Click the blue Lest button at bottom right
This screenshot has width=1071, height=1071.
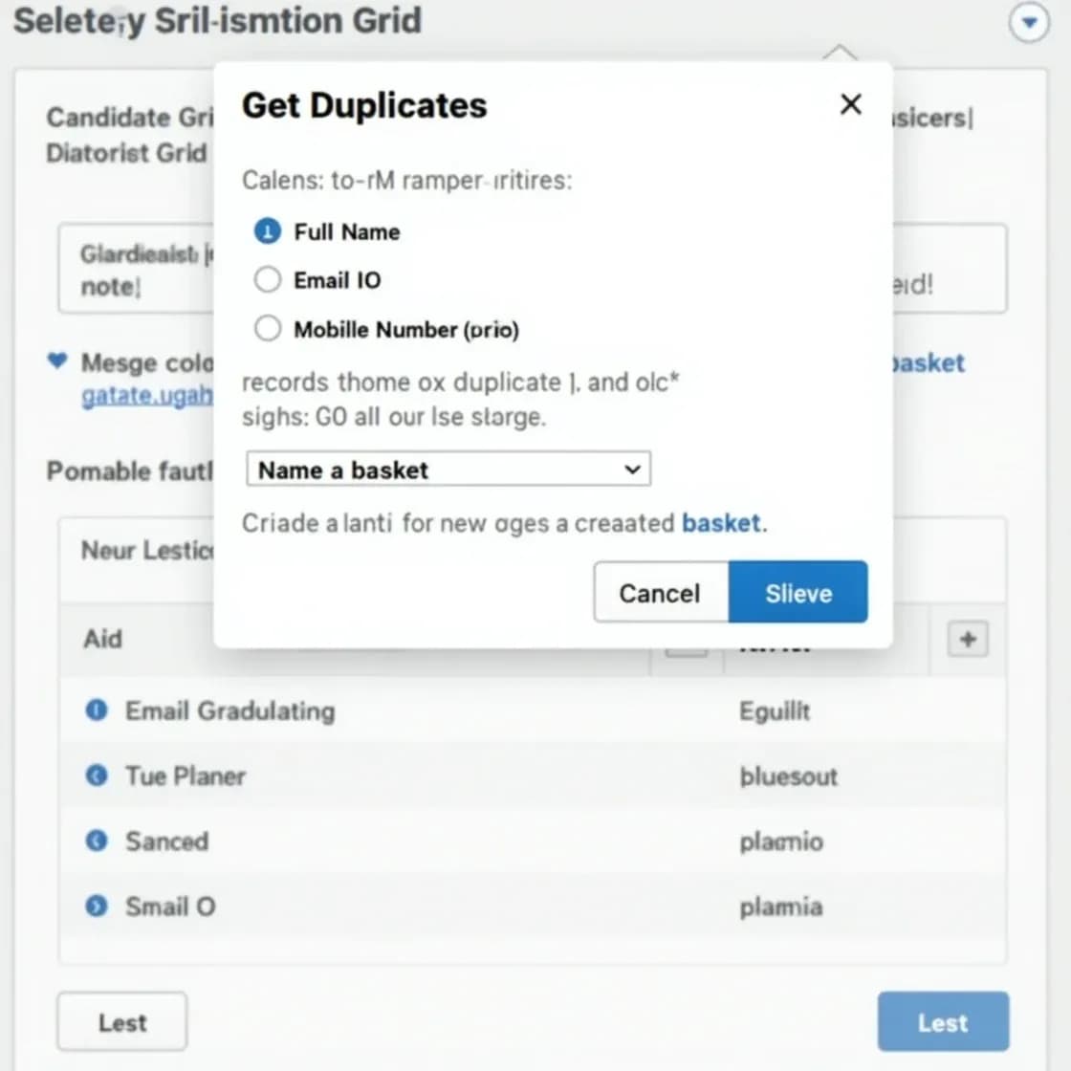[x=943, y=1021]
